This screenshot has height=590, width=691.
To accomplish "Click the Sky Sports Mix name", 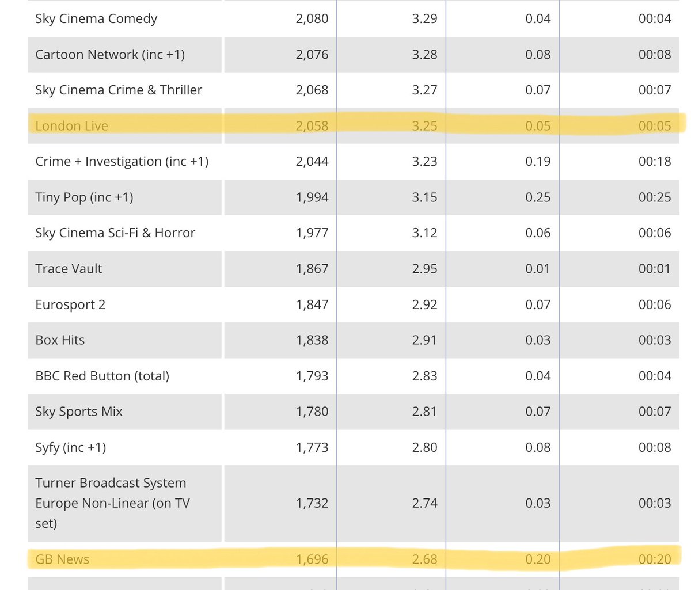I will (79, 412).
